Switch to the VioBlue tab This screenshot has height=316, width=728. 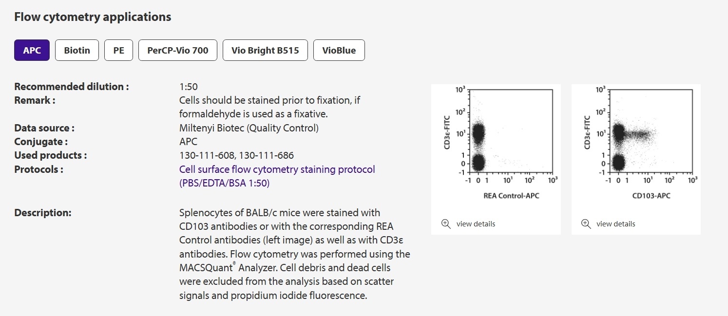point(339,50)
